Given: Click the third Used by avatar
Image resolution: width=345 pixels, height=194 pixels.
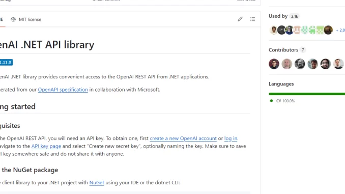Looking at the screenshot, I should (289, 30).
